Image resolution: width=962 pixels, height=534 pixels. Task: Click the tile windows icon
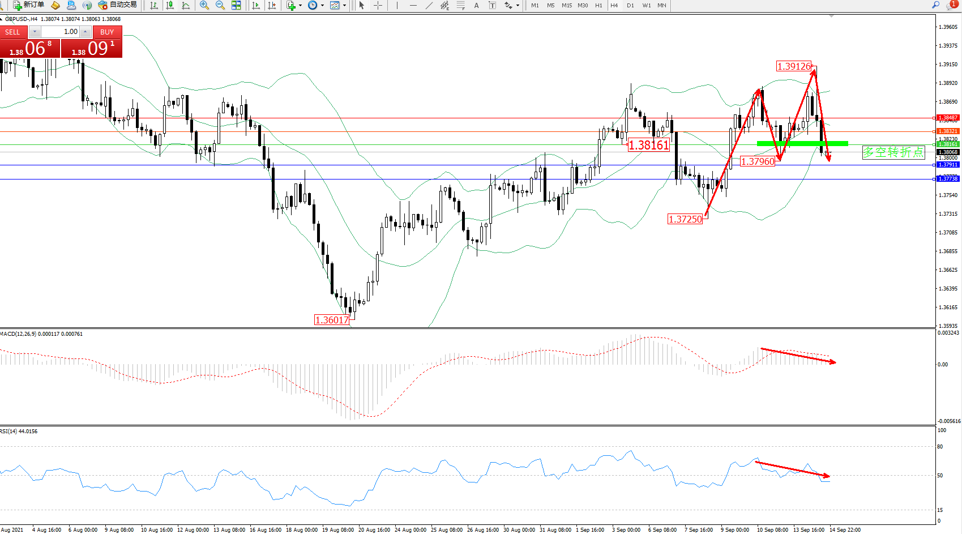[236, 5]
